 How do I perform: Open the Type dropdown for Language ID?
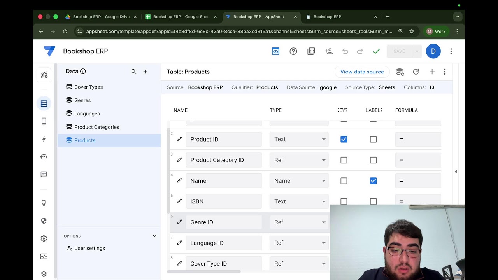click(x=299, y=243)
